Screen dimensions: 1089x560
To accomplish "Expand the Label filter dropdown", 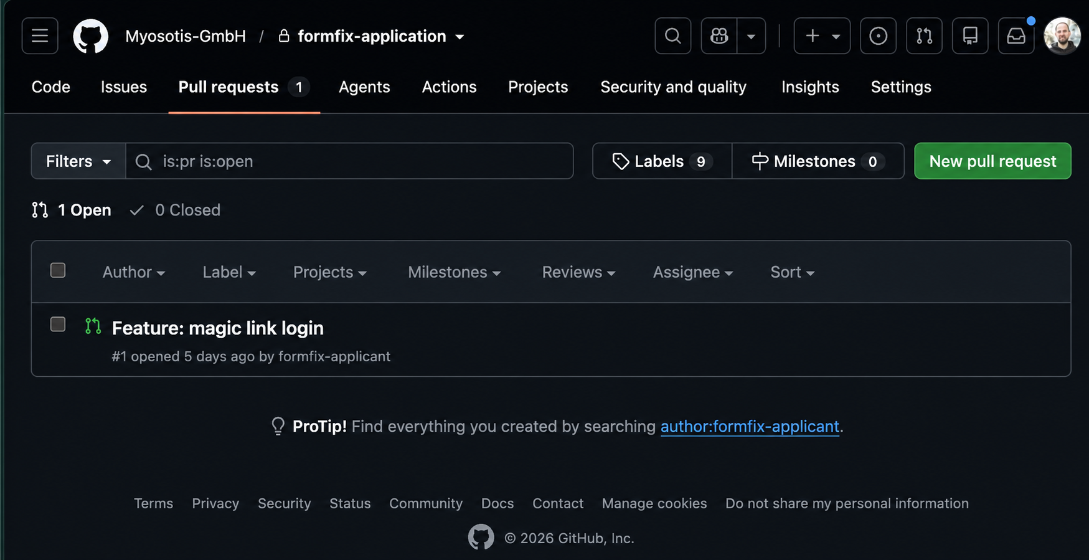I will [229, 272].
